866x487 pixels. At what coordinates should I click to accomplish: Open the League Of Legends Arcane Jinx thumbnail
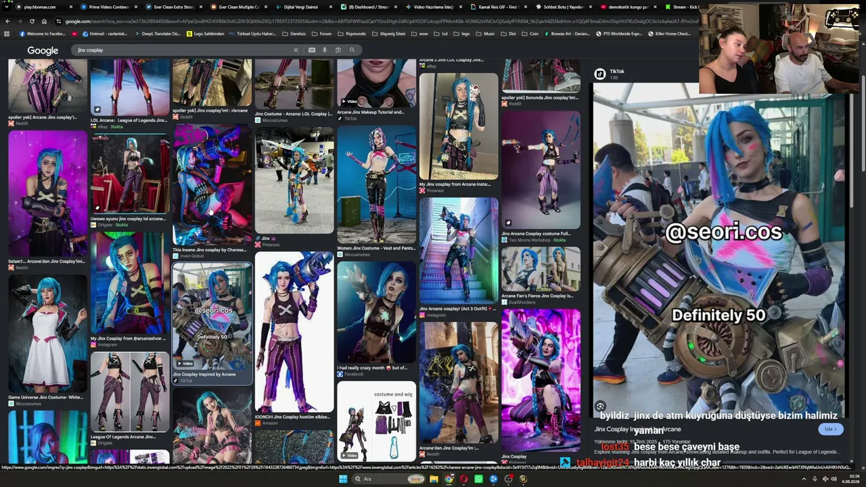[x=130, y=392]
